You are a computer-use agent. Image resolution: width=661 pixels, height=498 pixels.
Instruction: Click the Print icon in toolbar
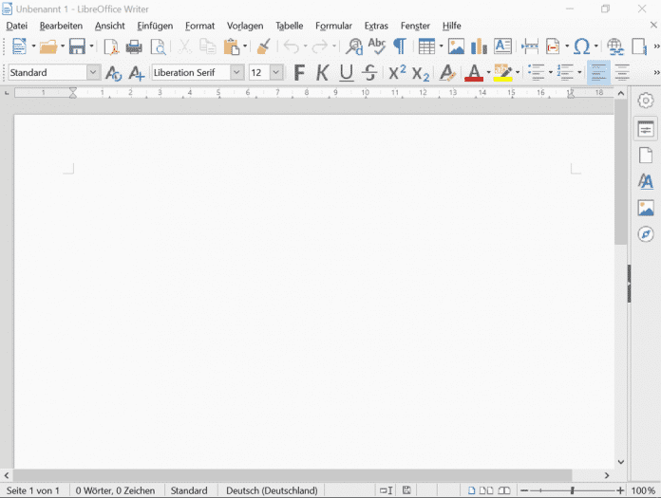pyautogui.click(x=134, y=46)
